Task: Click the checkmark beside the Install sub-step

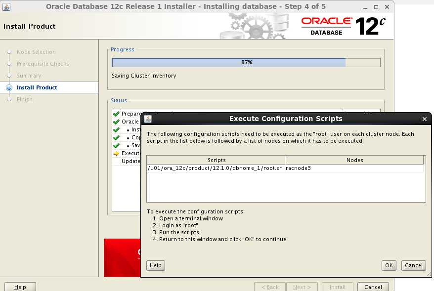Action: point(116,129)
